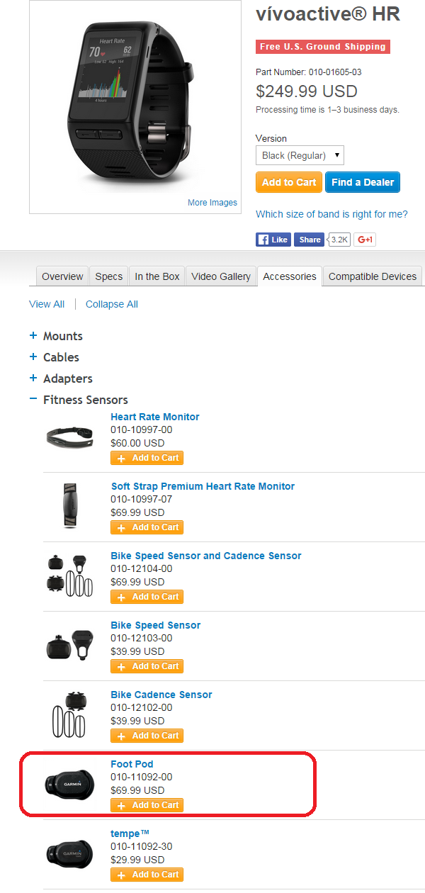Collapse the Fitness Sensors category
The width and height of the screenshot is (425, 893).
tap(79, 400)
